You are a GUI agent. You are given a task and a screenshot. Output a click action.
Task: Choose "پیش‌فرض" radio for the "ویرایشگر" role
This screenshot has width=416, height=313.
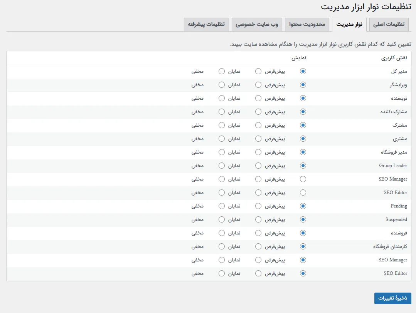[x=303, y=85]
